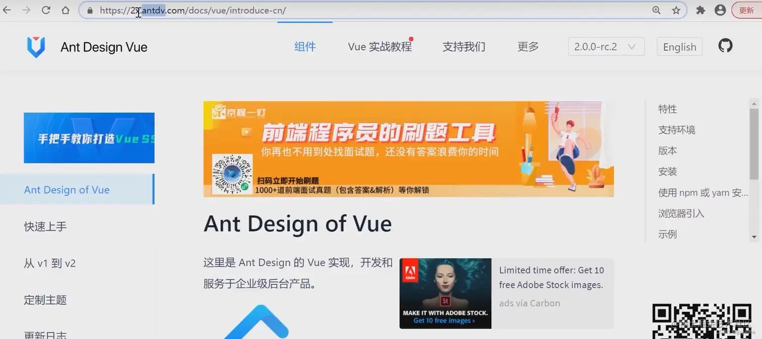Image resolution: width=762 pixels, height=339 pixels.
Task: Click the Adobe Stock ad image
Action: point(446,294)
